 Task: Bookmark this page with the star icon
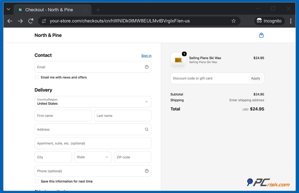(234, 21)
